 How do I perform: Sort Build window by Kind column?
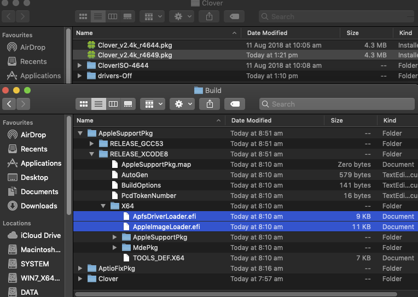click(398, 120)
